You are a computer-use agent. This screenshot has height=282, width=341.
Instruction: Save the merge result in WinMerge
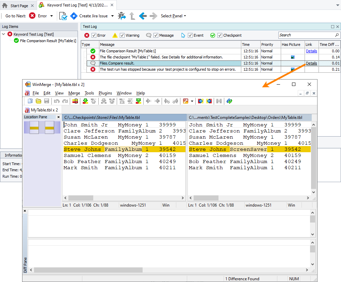pyautogui.click(x=47, y=101)
